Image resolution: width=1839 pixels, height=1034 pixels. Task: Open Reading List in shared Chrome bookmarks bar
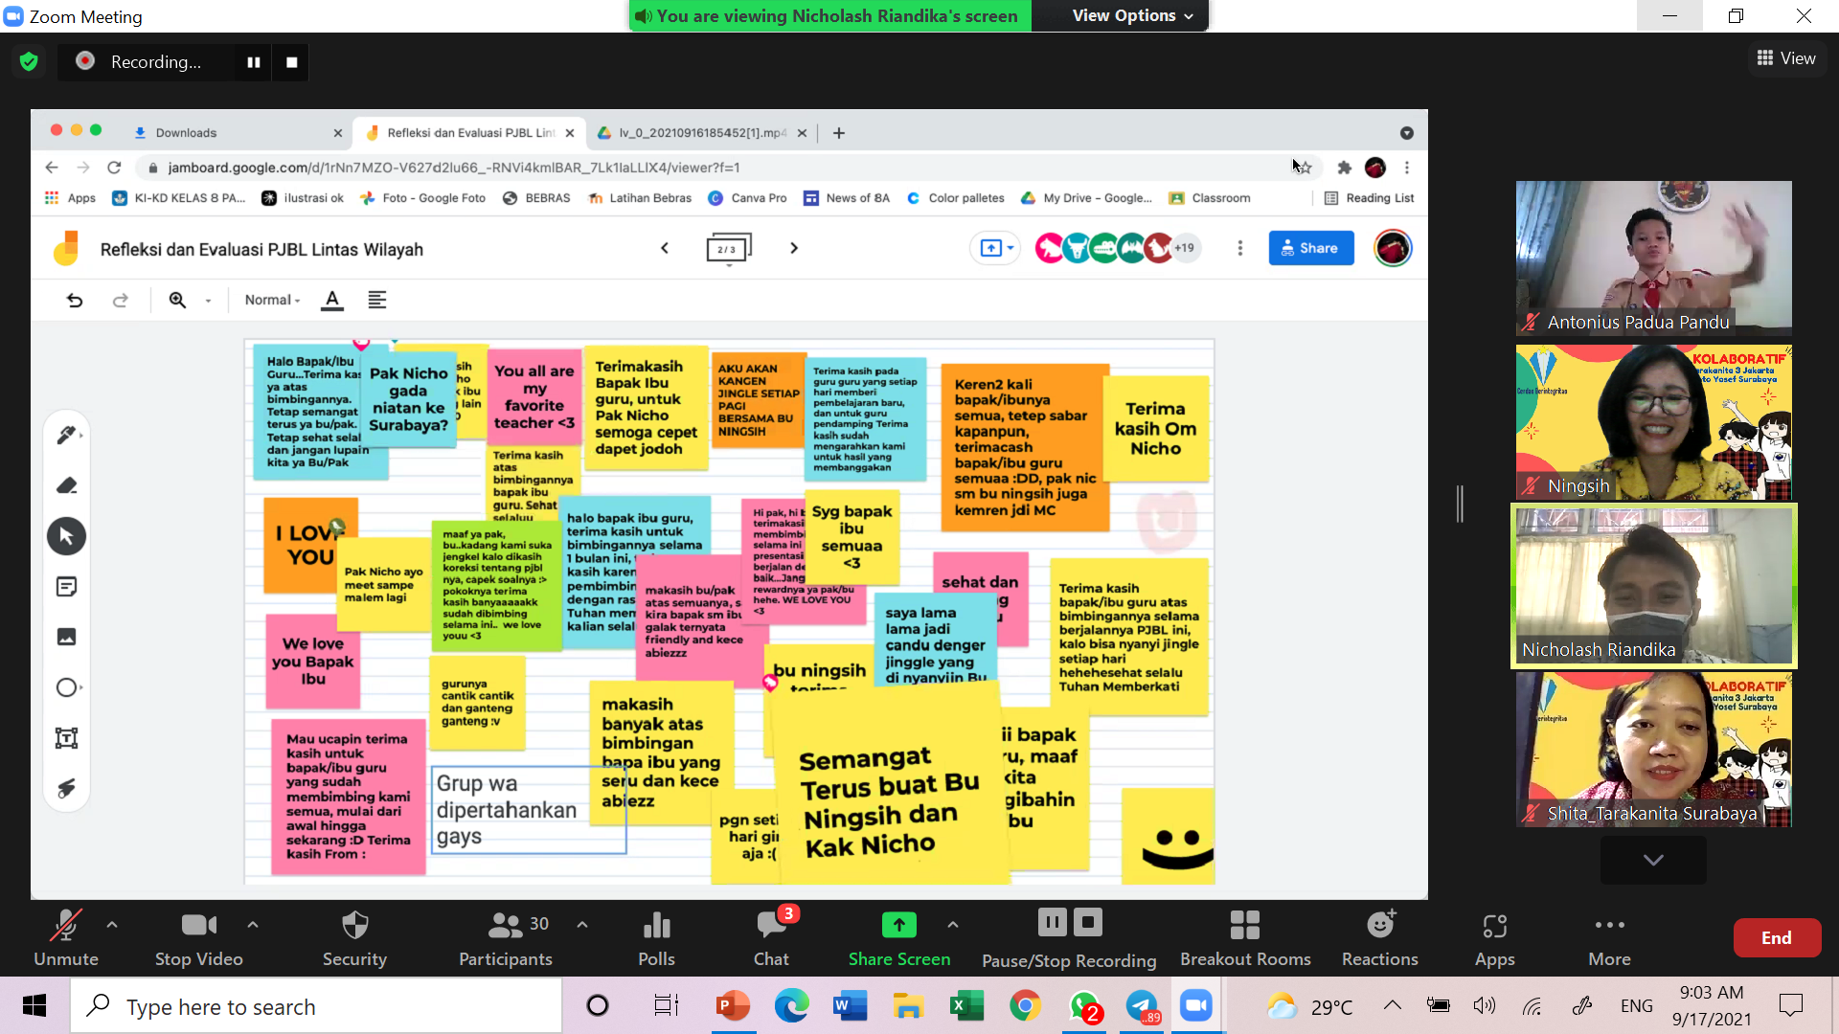pos(1369,198)
